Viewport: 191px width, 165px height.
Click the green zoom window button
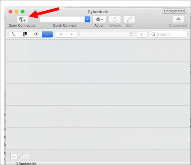pyautogui.click(x=23, y=12)
